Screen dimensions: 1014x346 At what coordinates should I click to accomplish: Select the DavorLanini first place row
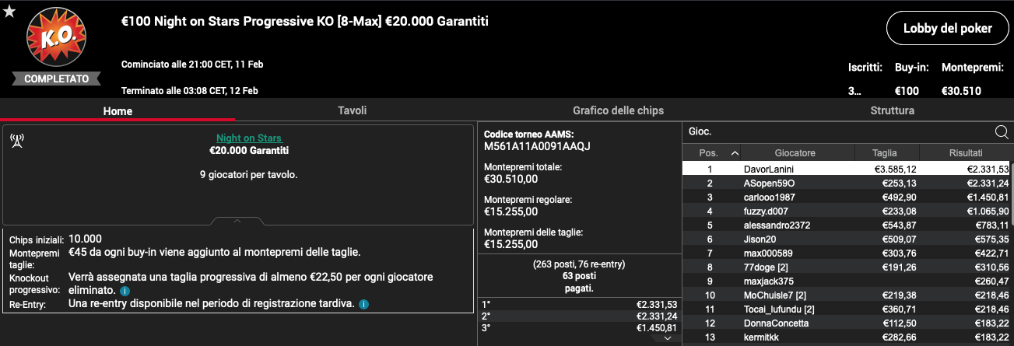(846, 169)
